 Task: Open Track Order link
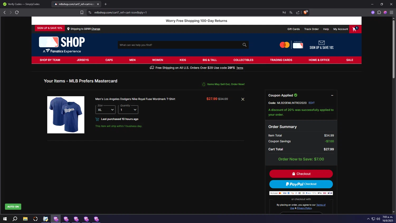(312, 29)
